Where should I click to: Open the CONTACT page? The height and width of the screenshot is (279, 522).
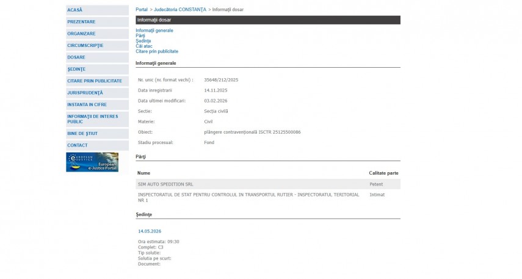pyautogui.click(x=78, y=145)
